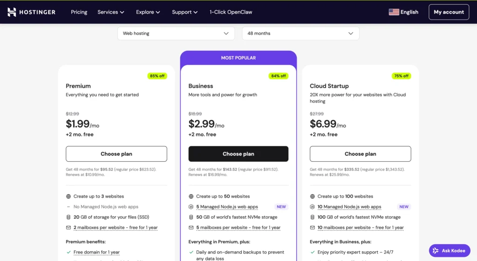Choose the Premium plan
This screenshot has height=261, width=477.
116,154
